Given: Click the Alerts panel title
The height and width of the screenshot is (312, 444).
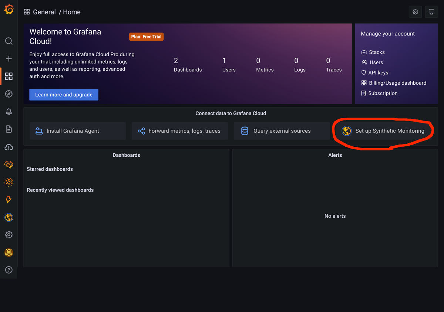Looking at the screenshot, I should (x=335, y=155).
